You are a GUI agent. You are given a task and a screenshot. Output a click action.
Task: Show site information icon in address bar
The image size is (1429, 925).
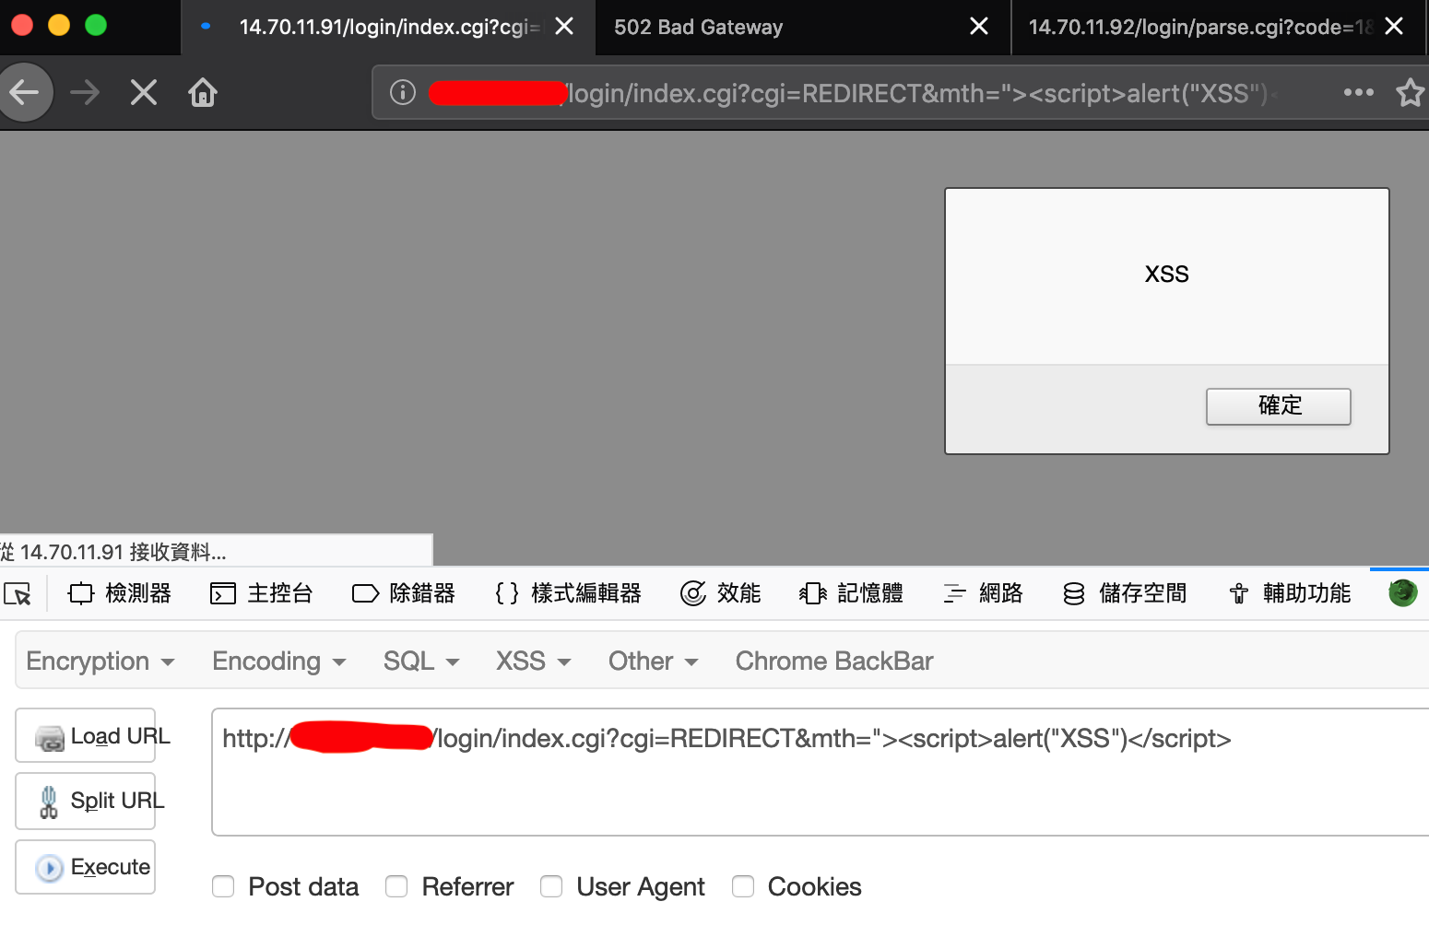coord(403,92)
